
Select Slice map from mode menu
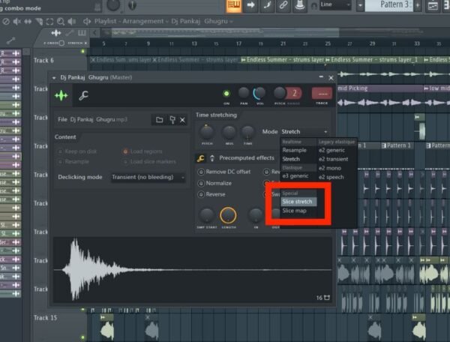tap(298, 211)
